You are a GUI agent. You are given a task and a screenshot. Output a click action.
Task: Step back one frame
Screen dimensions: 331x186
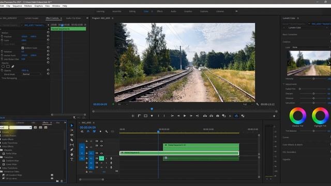pyautogui.click(x=178, y=116)
